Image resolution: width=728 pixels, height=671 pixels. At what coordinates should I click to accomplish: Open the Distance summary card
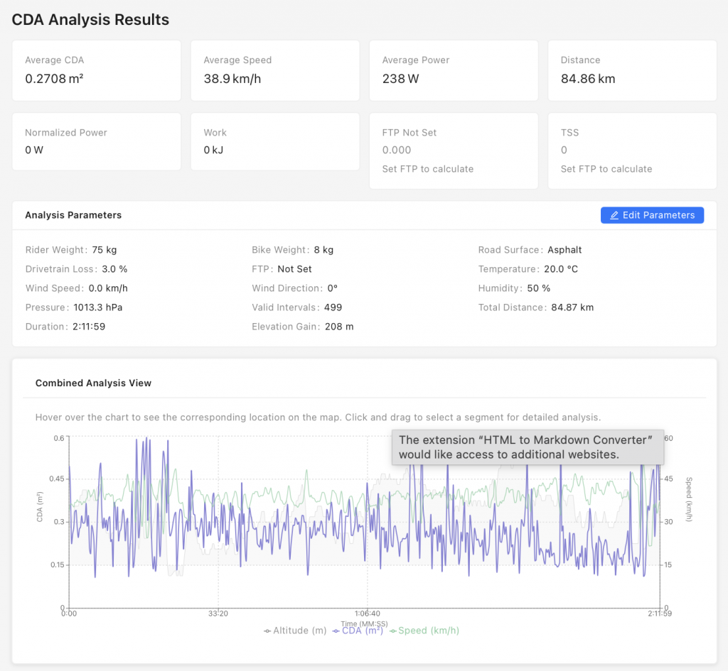point(631,70)
